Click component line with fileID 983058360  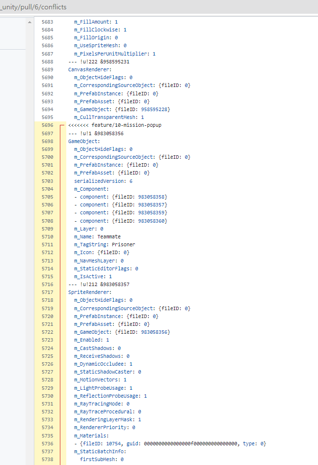121,221
